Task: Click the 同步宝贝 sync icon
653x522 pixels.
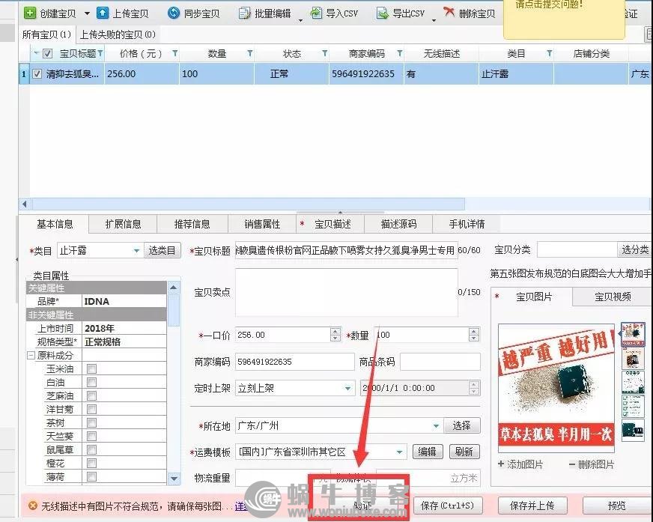Action: pyautogui.click(x=174, y=13)
